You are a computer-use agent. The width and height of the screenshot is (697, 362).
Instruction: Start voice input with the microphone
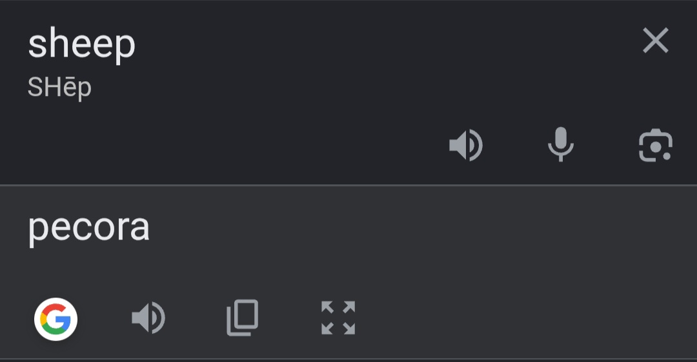[561, 144]
